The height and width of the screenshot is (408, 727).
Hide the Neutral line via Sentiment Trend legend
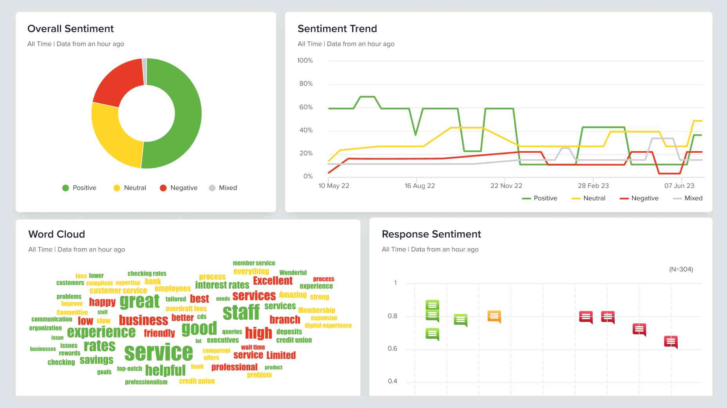pos(588,199)
